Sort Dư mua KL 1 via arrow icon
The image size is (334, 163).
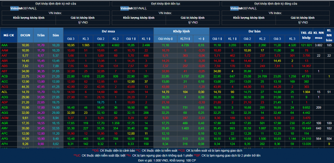(149, 39)
